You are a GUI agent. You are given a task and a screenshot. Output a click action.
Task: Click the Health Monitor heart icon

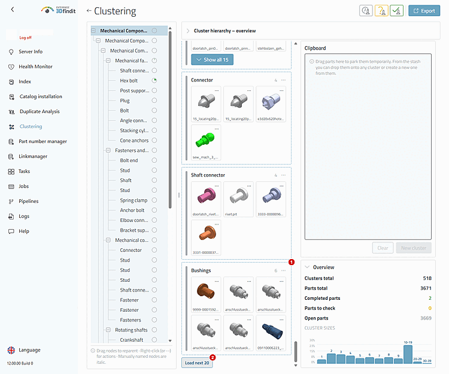pos(11,66)
